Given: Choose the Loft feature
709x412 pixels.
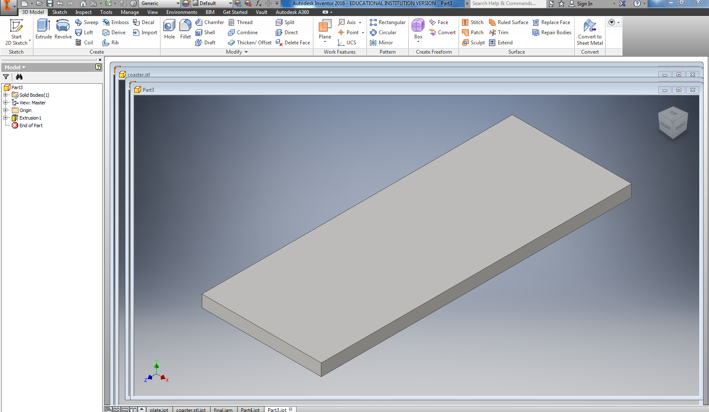Looking at the screenshot, I should click(84, 33).
